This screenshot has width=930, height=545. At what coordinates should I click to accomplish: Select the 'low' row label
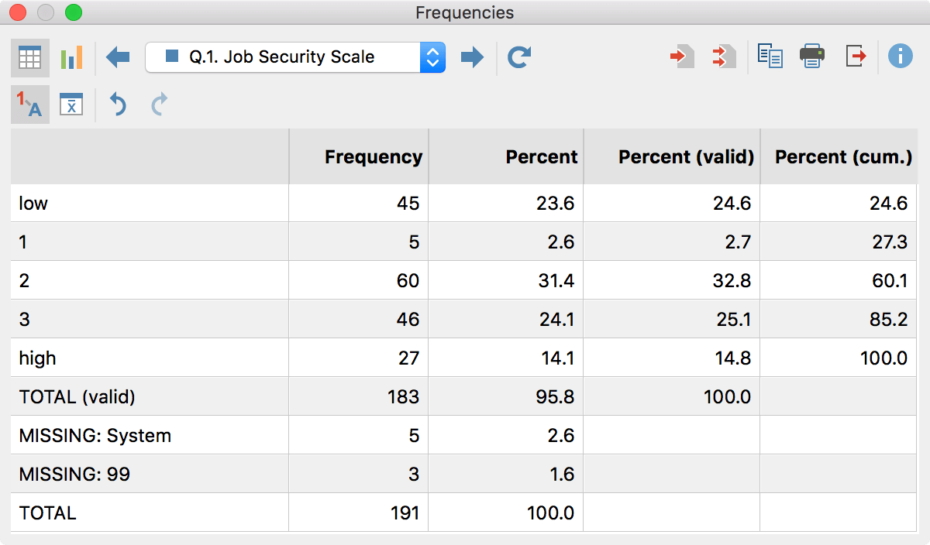pyautogui.click(x=33, y=204)
